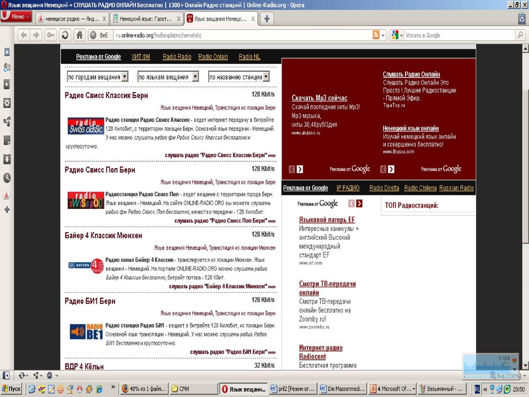Open the Downloads arrow sidebar panel
The width and height of the screenshot is (529, 397).
tap(7, 159)
